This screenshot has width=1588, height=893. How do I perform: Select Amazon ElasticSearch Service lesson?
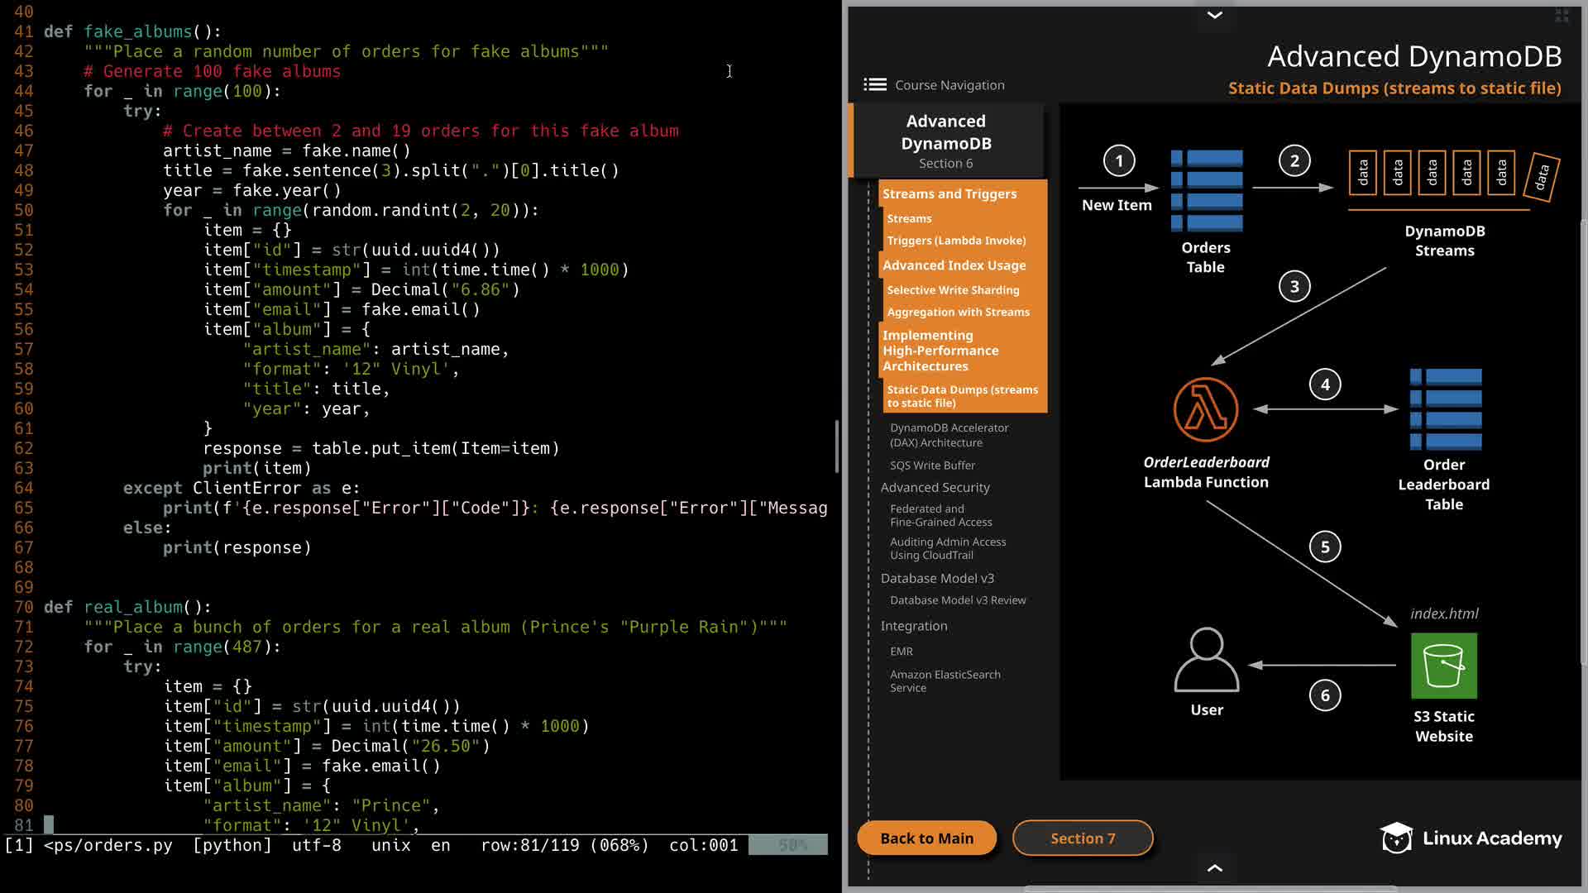945,680
